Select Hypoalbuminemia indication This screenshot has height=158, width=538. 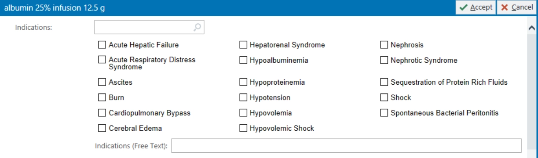coord(243,61)
